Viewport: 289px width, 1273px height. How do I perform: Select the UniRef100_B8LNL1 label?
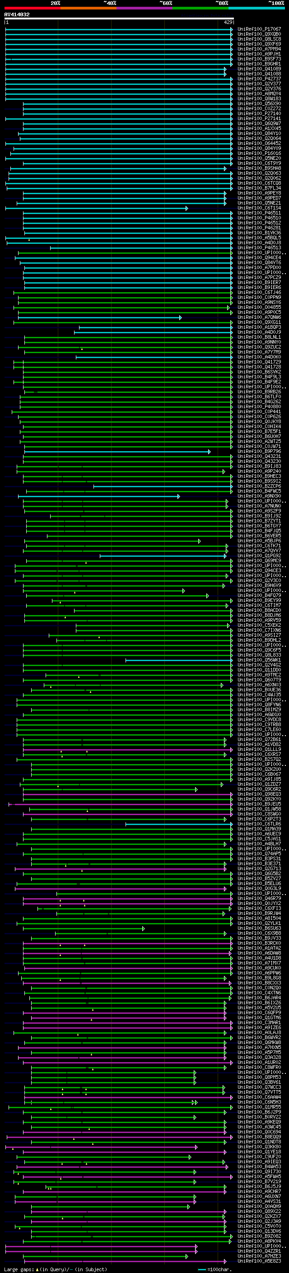coord(259,337)
